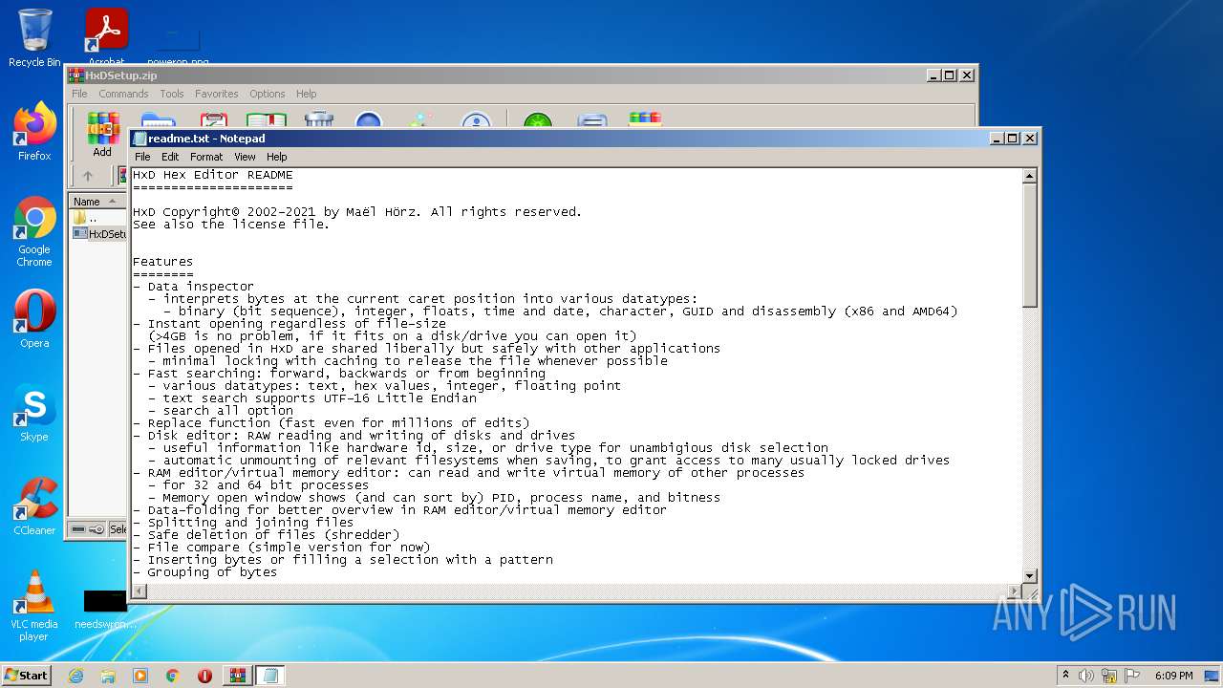Screen dimensions: 1223x688
Task: Open the Format menu in Notepad
Action: tap(206, 157)
